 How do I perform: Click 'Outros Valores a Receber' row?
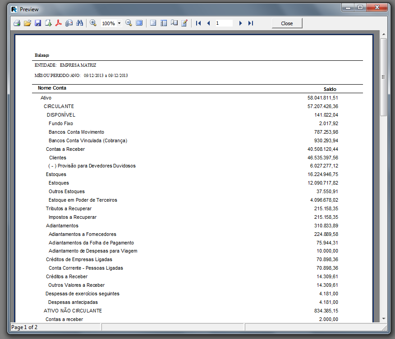pos(77,285)
